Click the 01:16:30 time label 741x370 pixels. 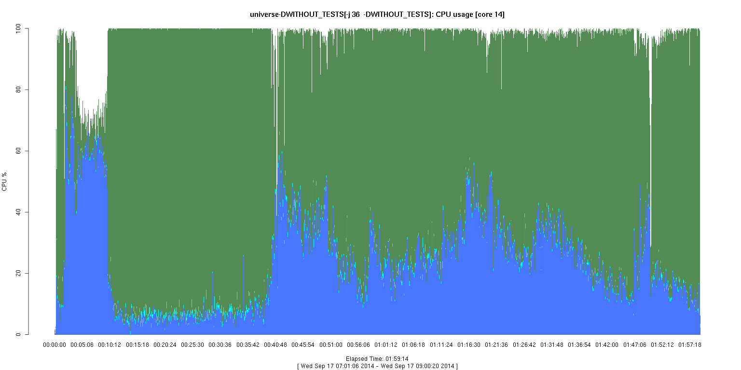pyautogui.click(x=469, y=345)
